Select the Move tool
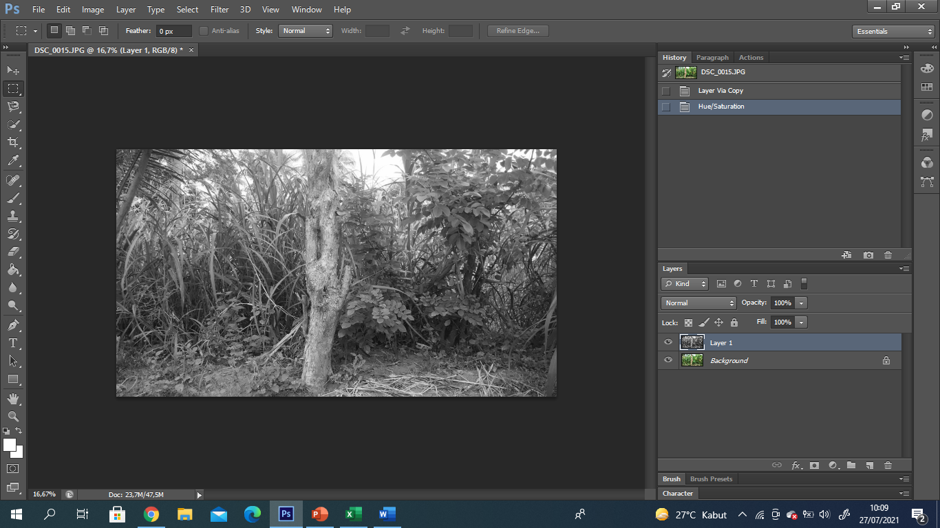 click(13, 70)
